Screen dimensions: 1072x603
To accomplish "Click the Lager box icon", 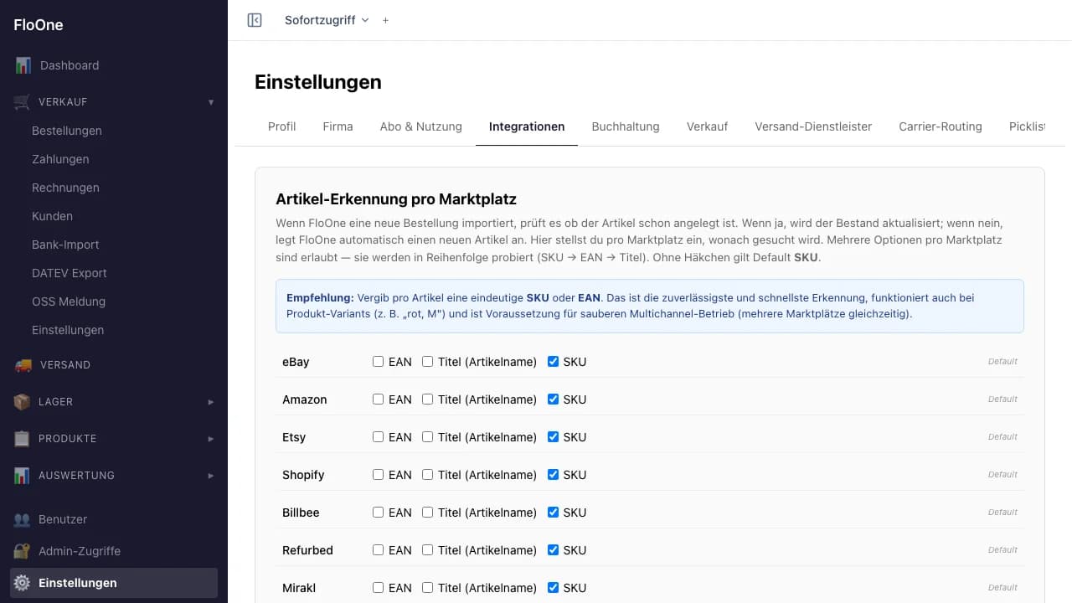I will tap(23, 402).
